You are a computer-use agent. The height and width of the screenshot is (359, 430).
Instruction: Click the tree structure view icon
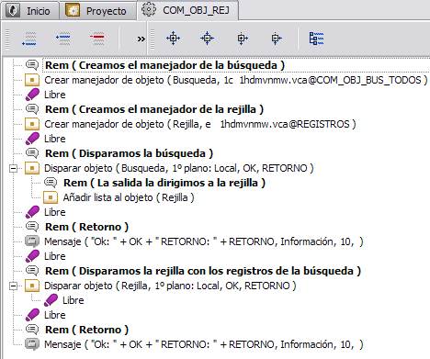(x=316, y=39)
